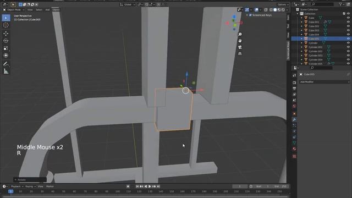Jump to the timeline end frame
The width and height of the screenshot is (352, 198).
158,186
